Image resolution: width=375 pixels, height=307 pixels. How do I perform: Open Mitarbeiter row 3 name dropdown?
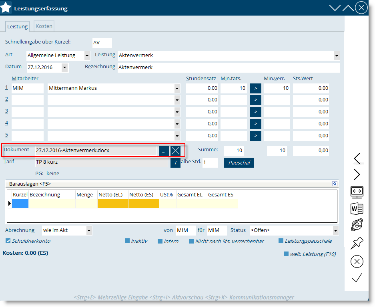coord(177,112)
